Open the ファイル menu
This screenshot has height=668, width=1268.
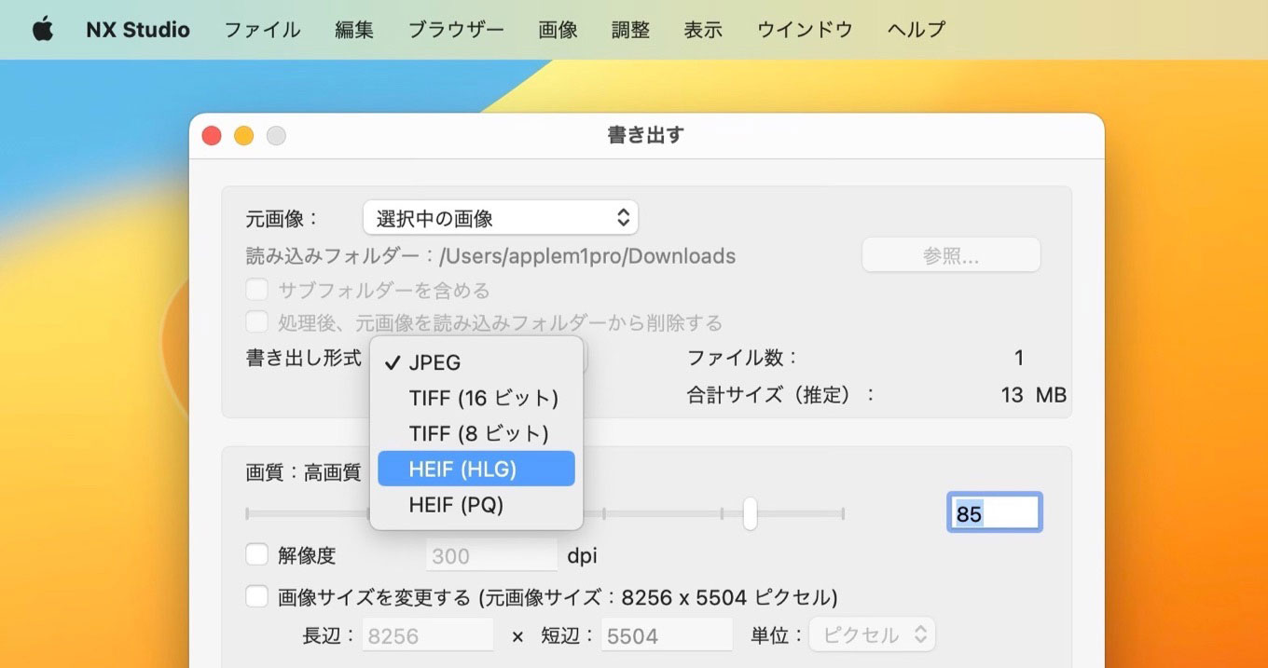[x=262, y=30]
